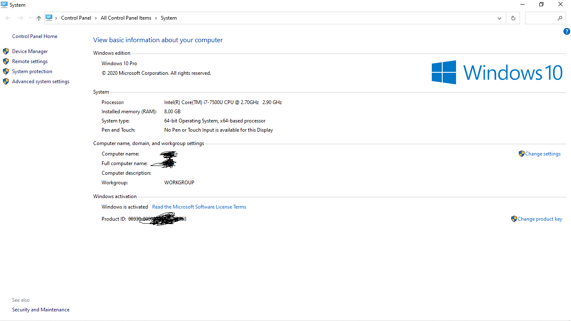Click the shield icon beside Remote settings

6,61
